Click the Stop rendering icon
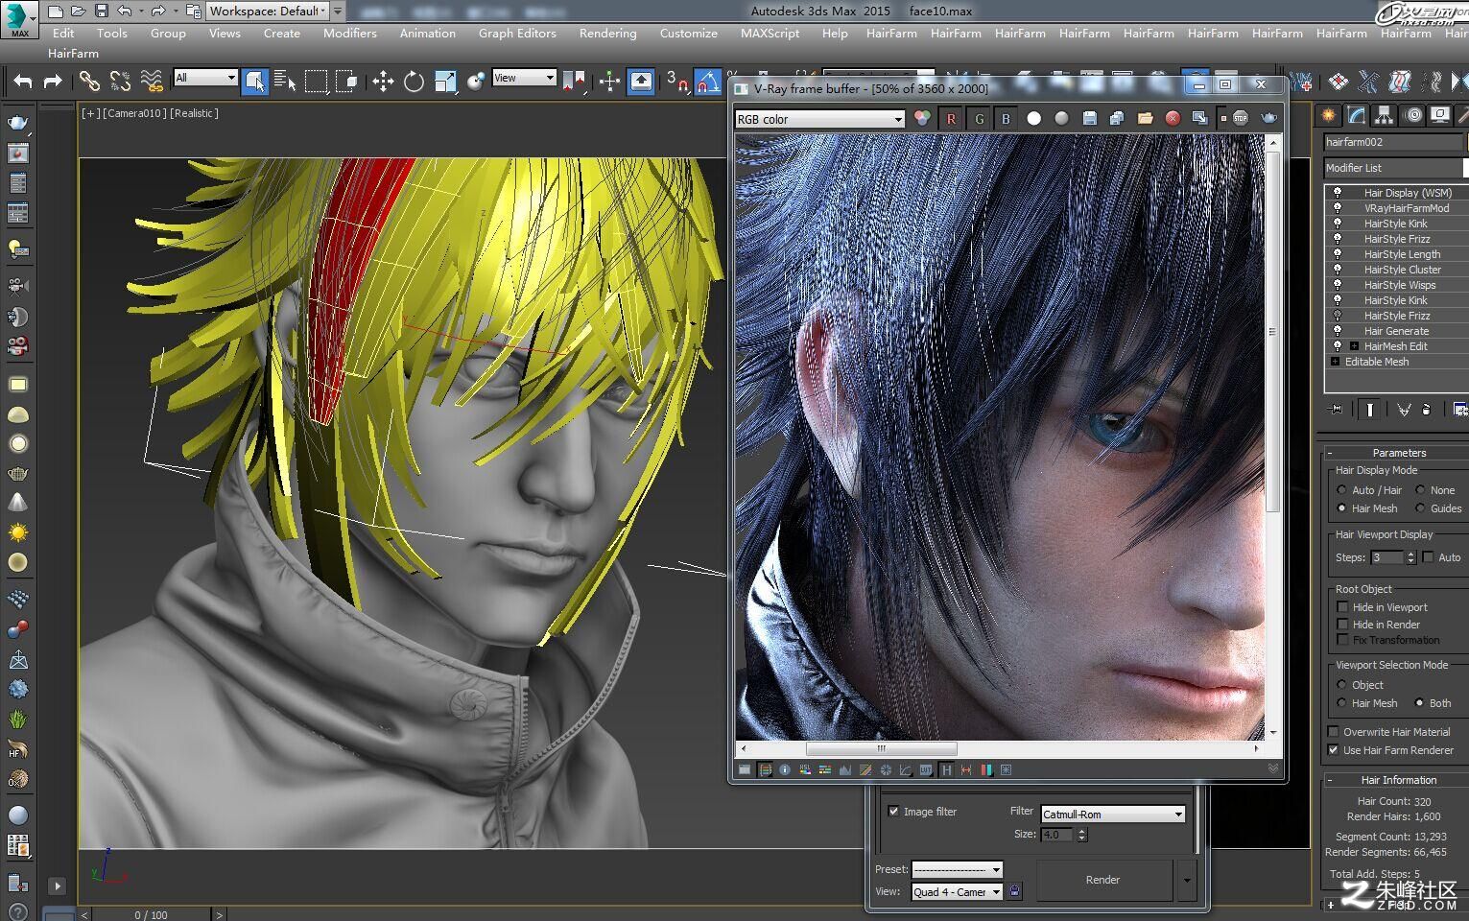The width and height of the screenshot is (1469, 921). [x=1241, y=118]
